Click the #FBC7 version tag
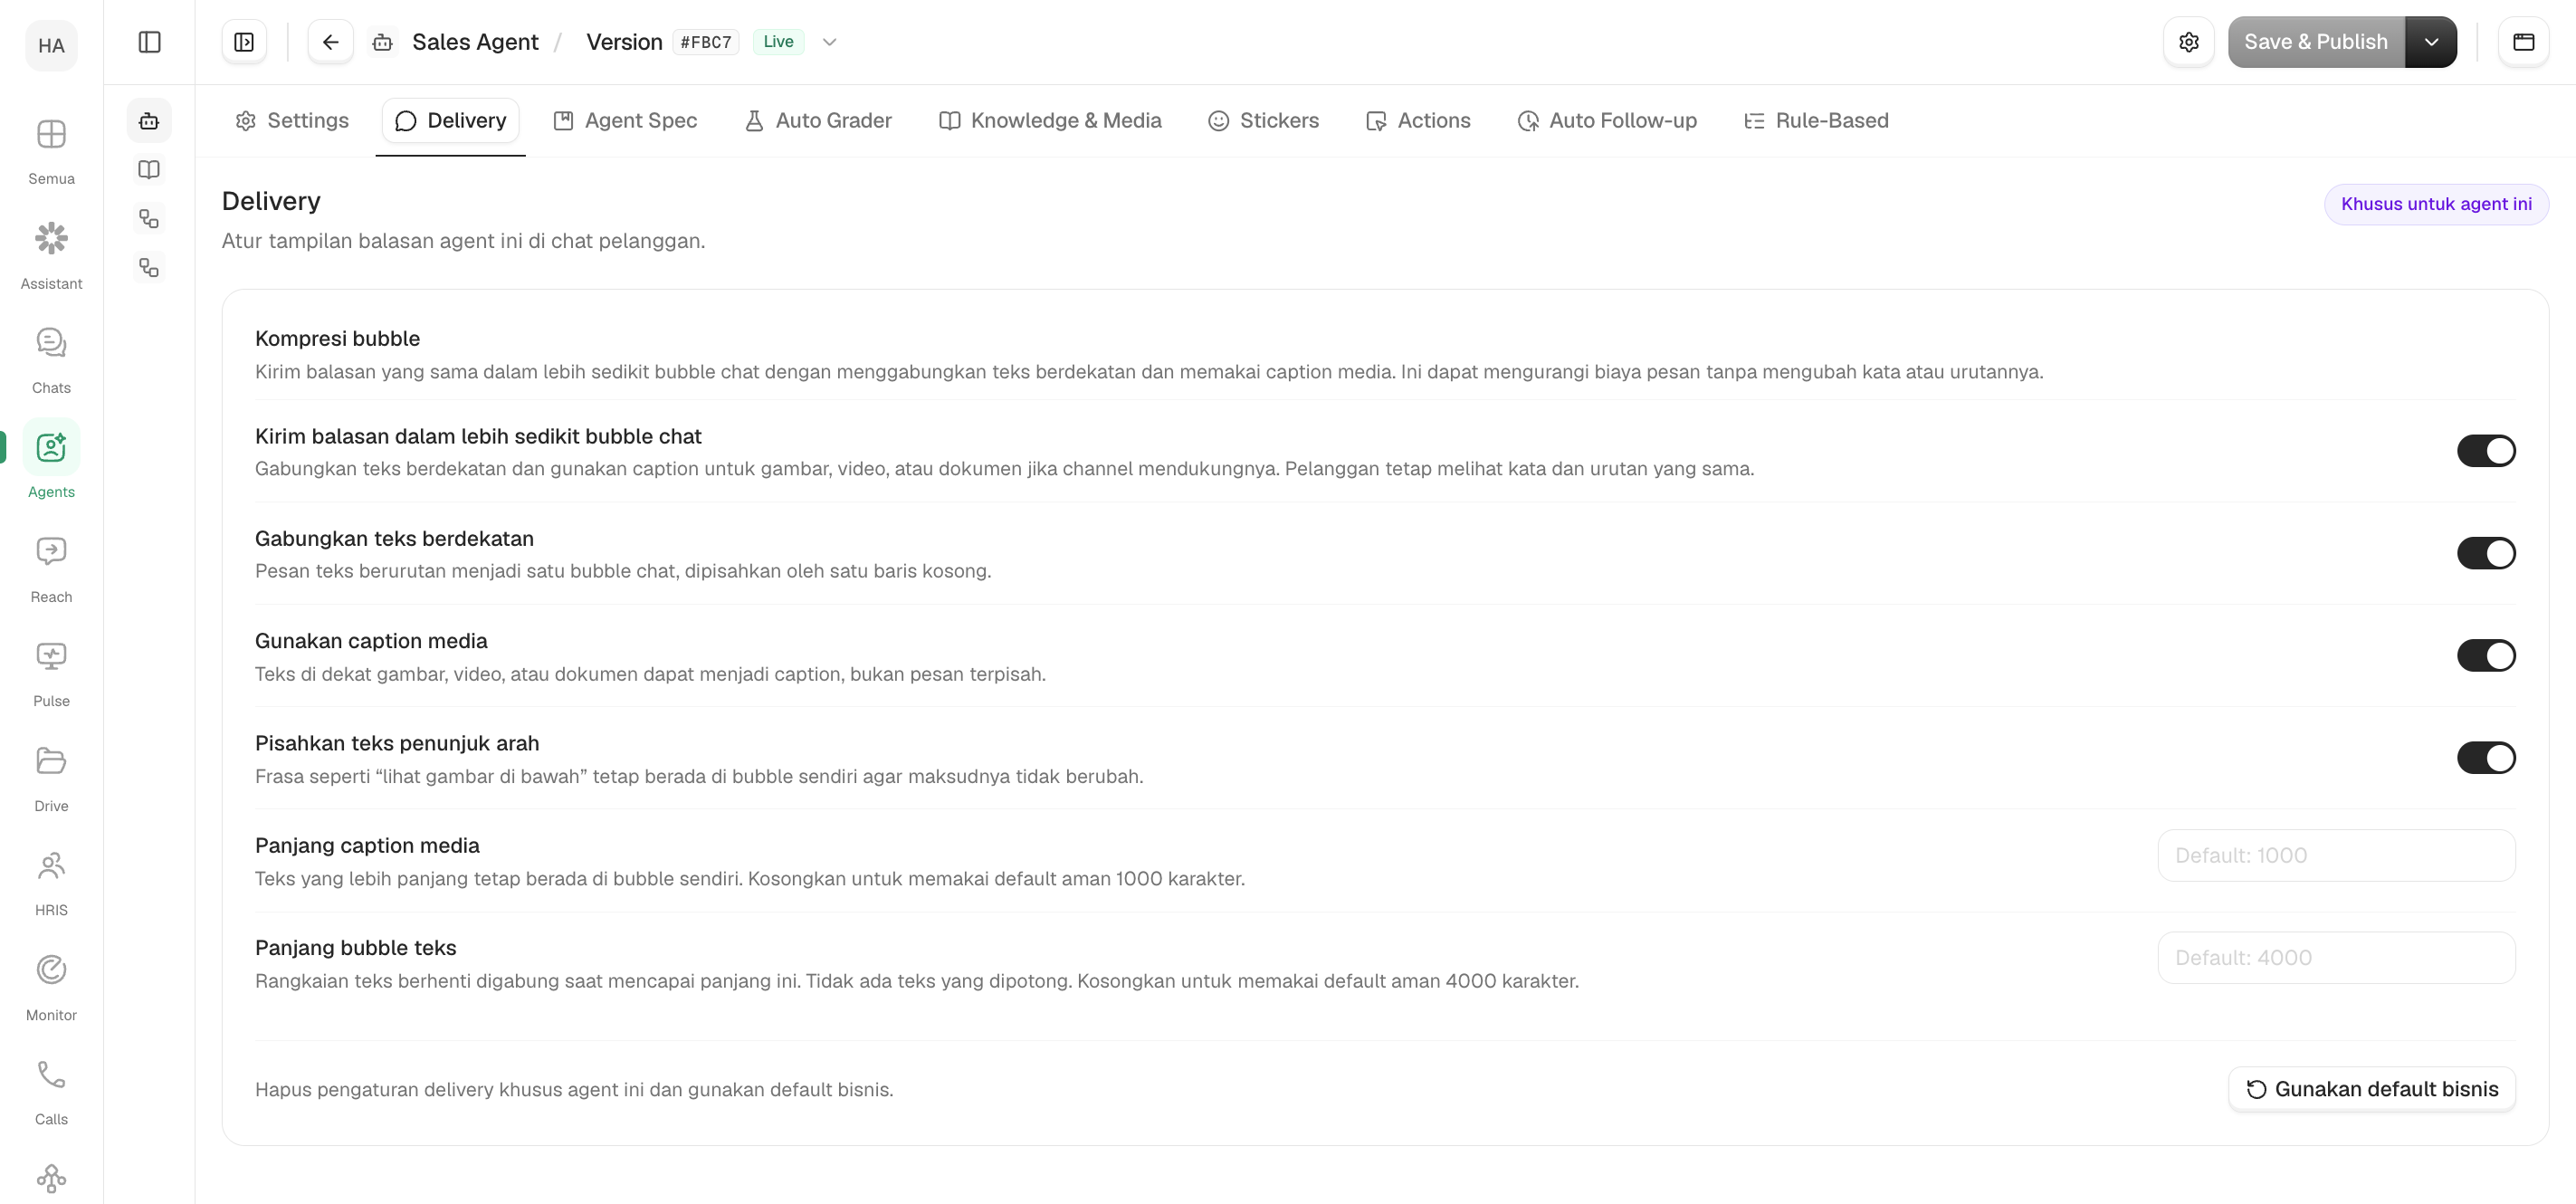This screenshot has height=1204, width=2576. (x=706, y=42)
